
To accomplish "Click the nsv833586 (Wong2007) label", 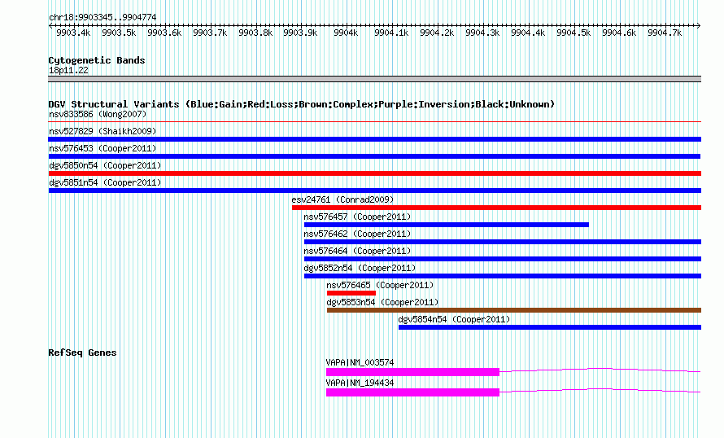I will click(98, 114).
